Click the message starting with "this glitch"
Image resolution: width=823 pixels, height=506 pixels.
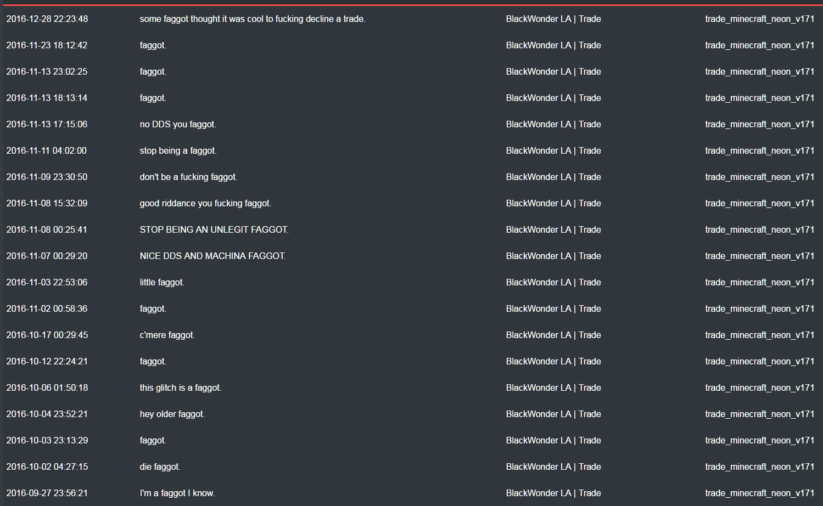tap(181, 387)
